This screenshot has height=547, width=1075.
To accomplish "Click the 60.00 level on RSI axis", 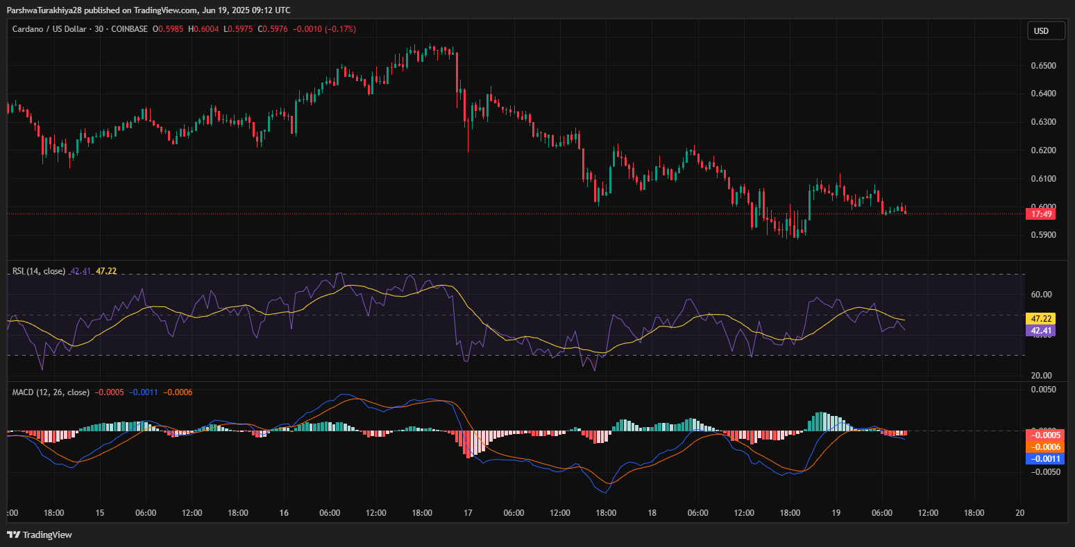I will pos(1041,295).
